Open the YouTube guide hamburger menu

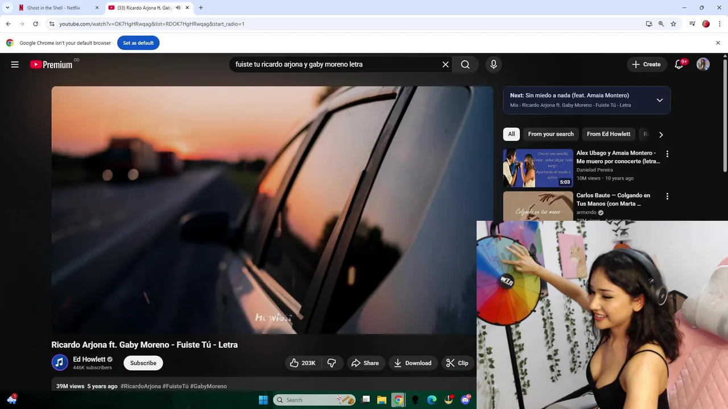pyautogui.click(x=15, y=64)
